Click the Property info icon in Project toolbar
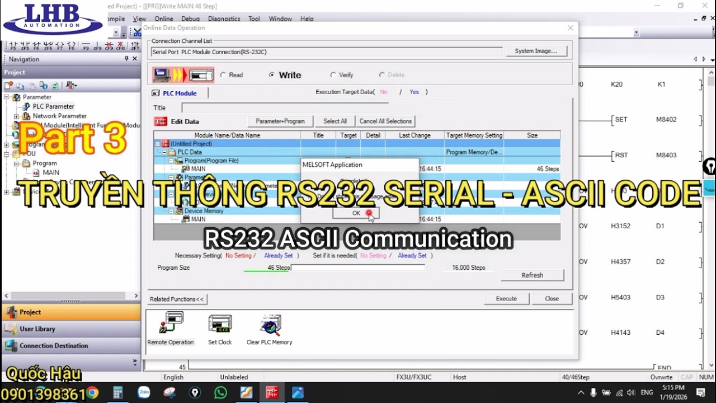Screen dimensions: 716x403 pos(44,86)
